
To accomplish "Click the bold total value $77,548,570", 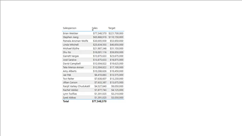I will coord(99,101).
